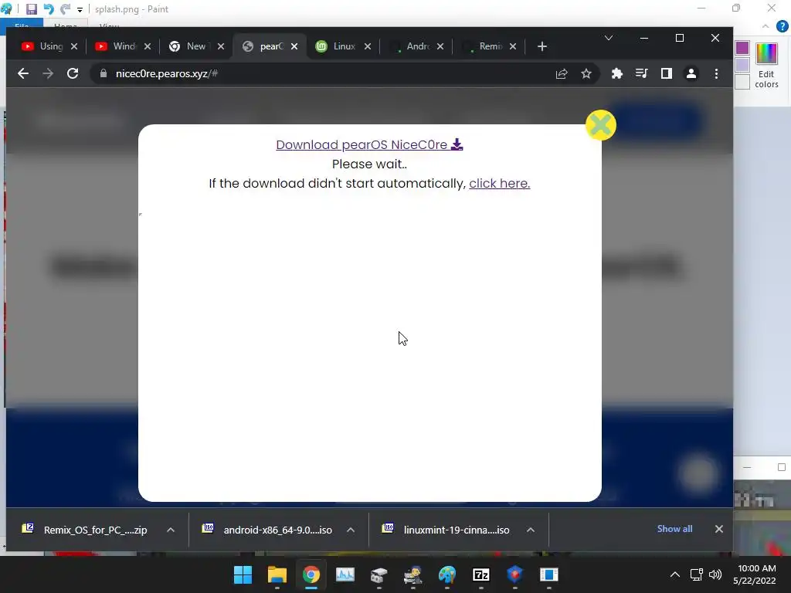Click Paint Redo icon
791x593 pixels.
[65, 9]
